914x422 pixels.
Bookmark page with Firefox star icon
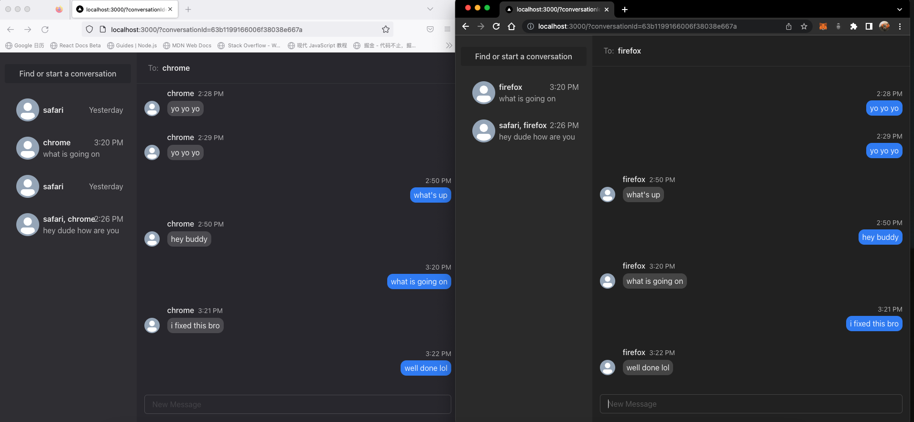[386, 30]
